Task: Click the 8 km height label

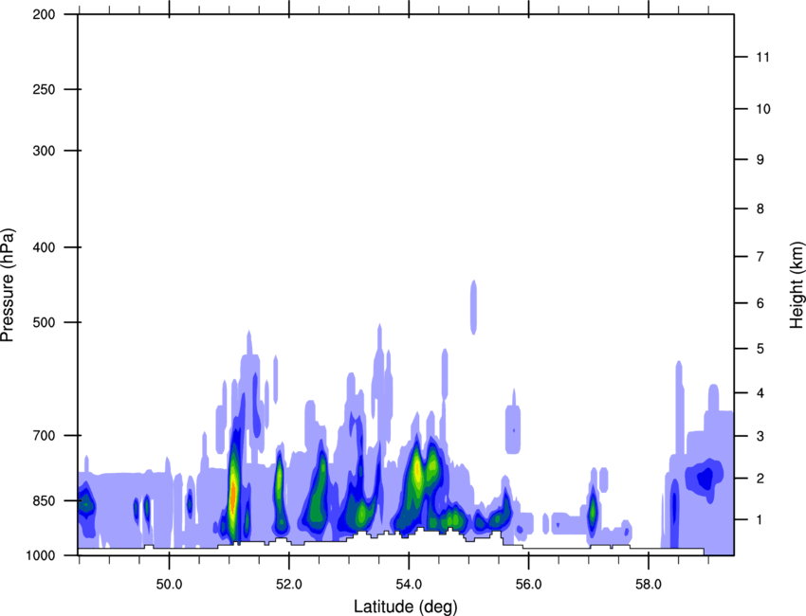Action: (760, 208)
